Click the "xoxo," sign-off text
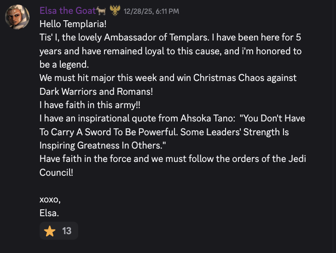 point(50,200)
